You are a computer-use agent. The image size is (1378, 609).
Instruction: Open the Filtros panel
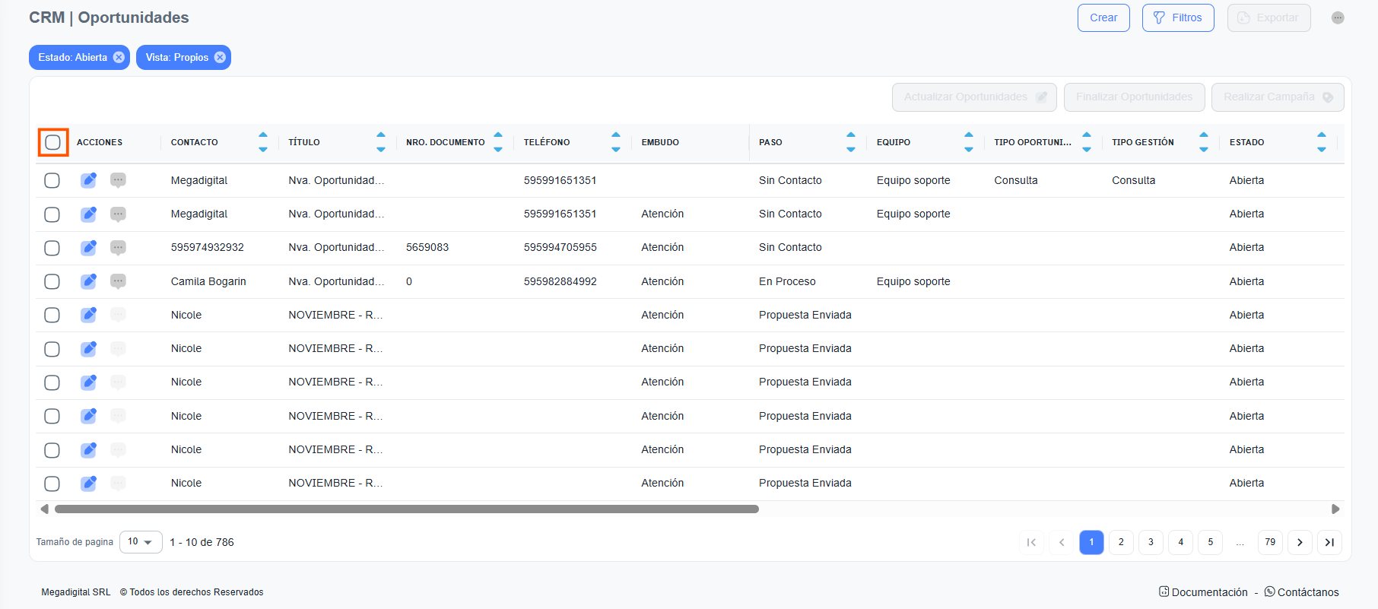pyautogui.click(x=1178, y=18)
